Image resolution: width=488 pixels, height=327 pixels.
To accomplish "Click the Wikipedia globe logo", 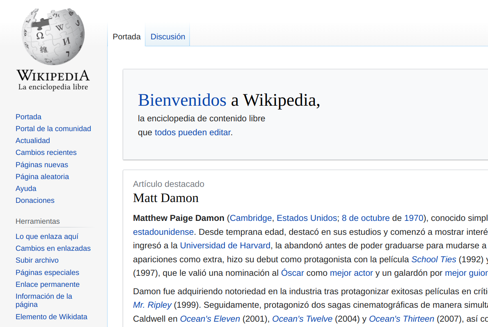I will point(53,36).
